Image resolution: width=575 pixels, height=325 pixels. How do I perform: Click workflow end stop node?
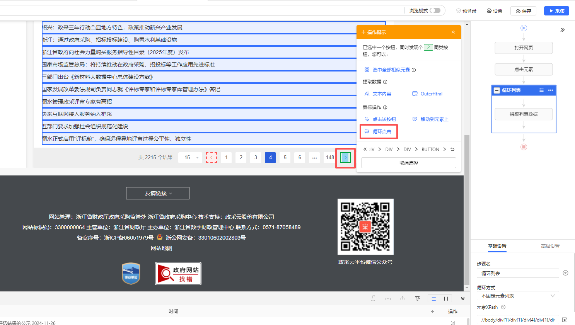pos(524,147)
